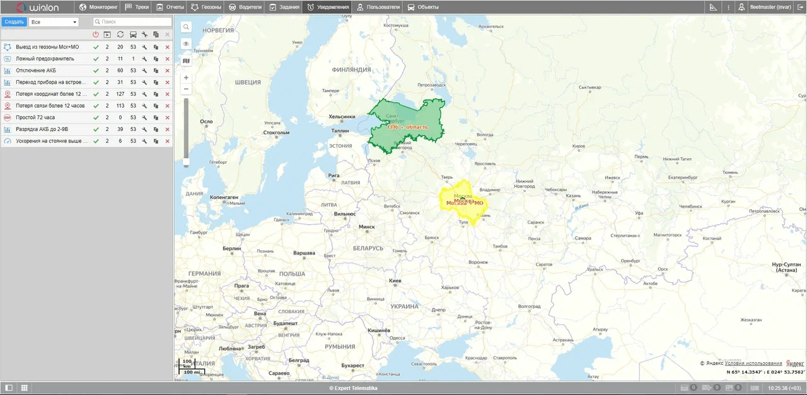807x395 pixels.
Task: Open properties wrench for Отключение АКБ
Action: tap(145, 71)
